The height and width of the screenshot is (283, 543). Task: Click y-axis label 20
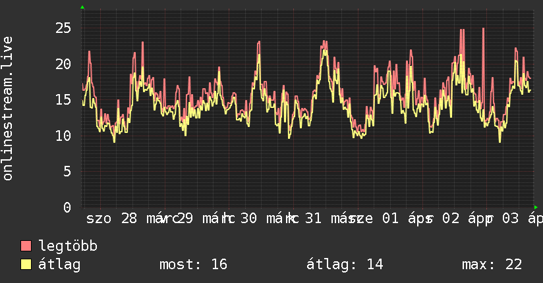tap(63, 64)
